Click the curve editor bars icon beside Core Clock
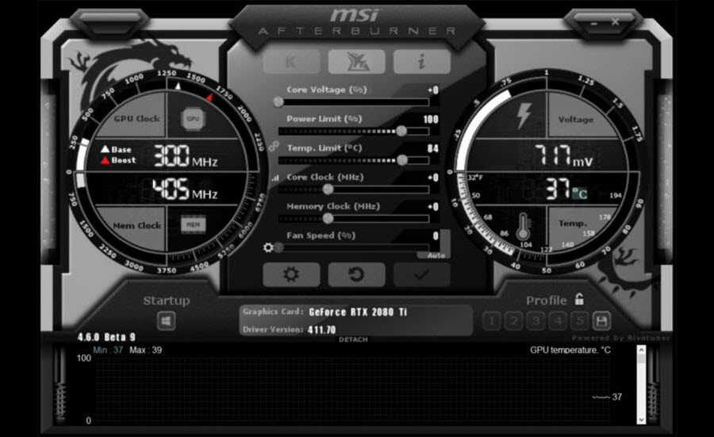Screen dimensions: 714x437 275,178
